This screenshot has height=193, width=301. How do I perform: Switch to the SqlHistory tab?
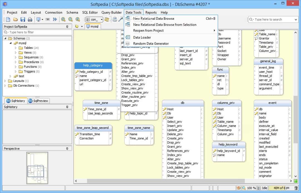(x=16, y=101)
